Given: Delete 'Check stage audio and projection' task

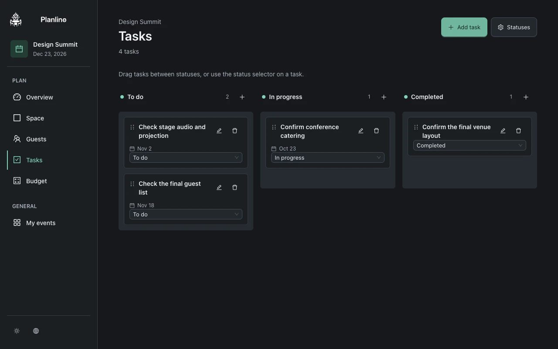Looking at the screenshot, I should coord(235,131).
